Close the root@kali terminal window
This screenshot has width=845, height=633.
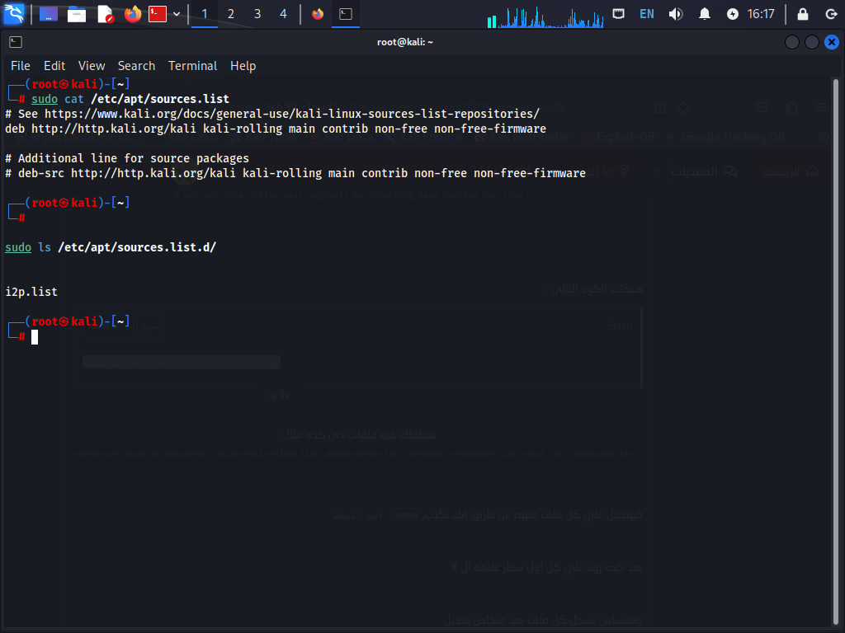pos(832,42)
